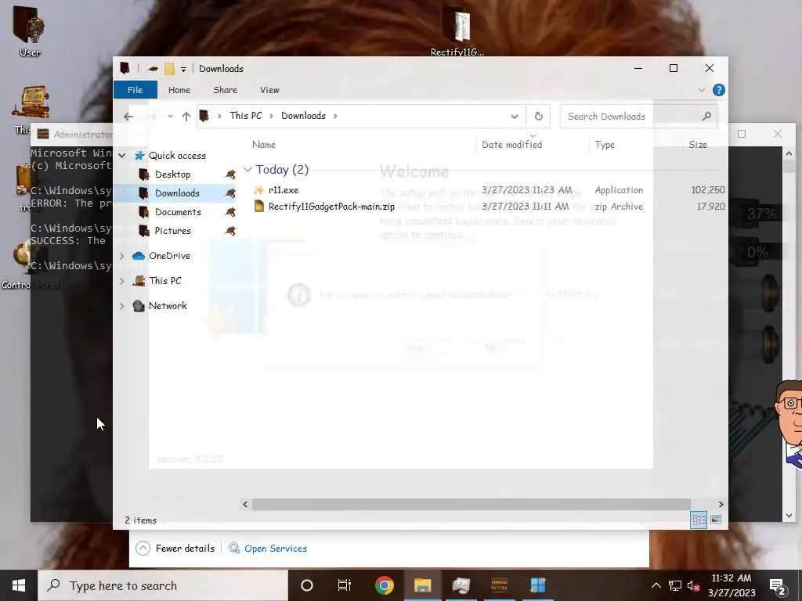Click the search magnifier icon in Explorer

[706, 117]
